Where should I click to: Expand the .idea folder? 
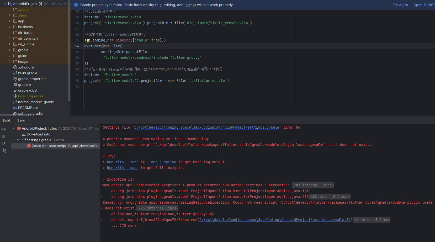click(10, 15)
